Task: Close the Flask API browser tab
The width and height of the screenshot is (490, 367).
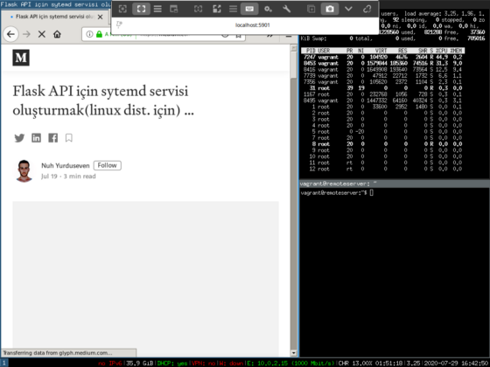Action: point(100,17)
